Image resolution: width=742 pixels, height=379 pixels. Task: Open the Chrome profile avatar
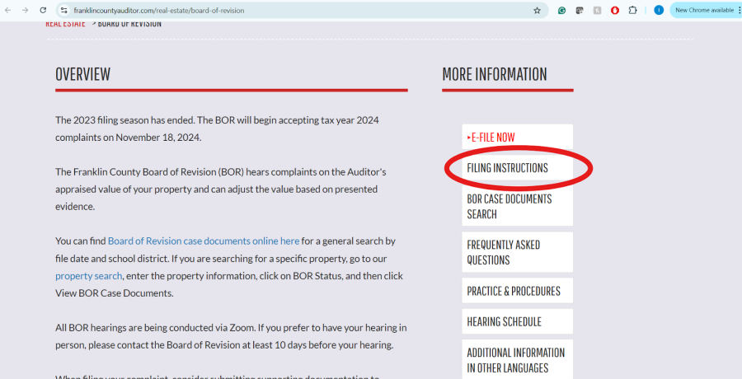[659, 10]
